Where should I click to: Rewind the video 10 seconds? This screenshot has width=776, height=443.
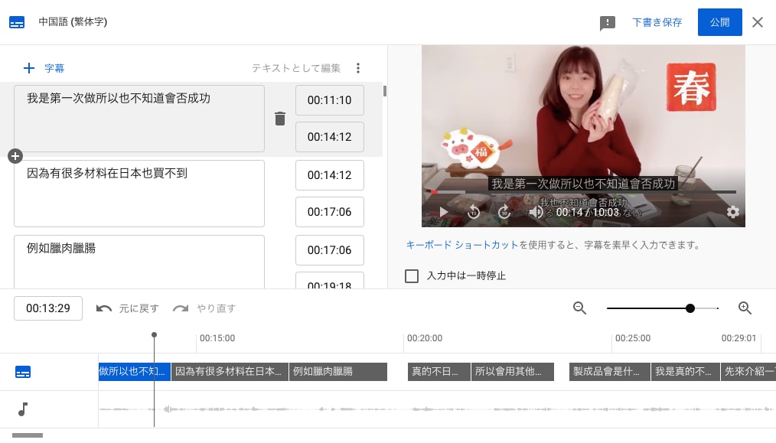(x=474, y=212)
